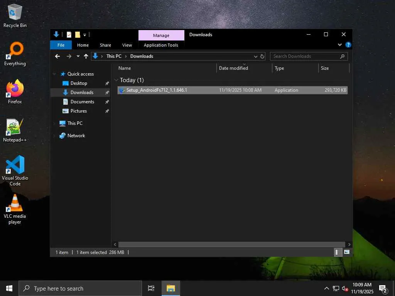
Task: Select the Application Tools tab
Action: pyautogui.click(x=161, y=45)
